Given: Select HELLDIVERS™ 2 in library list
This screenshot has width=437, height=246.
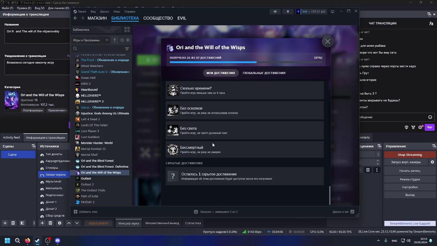Looking at the screenshot, I should (x=92, y=101).
